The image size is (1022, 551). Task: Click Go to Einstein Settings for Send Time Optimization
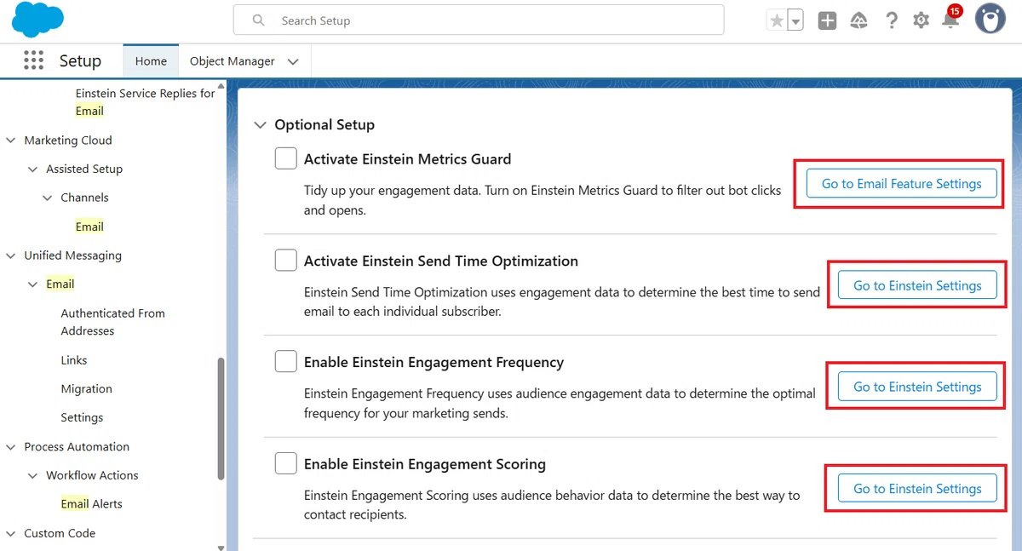tap(917, 285)
